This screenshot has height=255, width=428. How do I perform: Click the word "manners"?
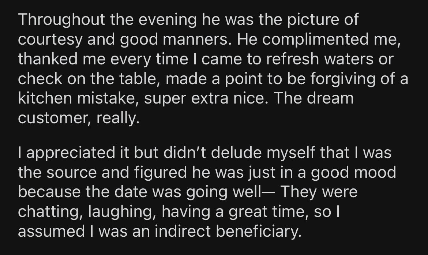pos(195,39)
